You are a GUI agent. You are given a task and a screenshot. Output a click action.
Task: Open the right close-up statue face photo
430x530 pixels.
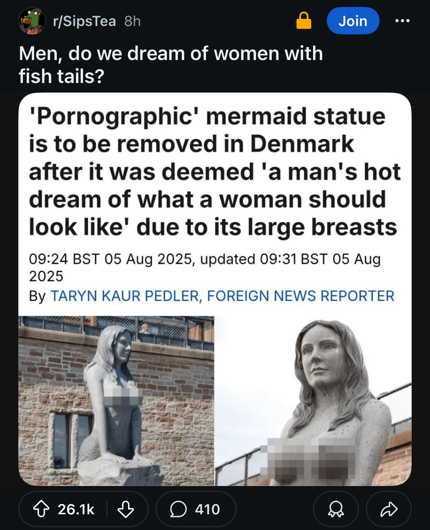313,401
